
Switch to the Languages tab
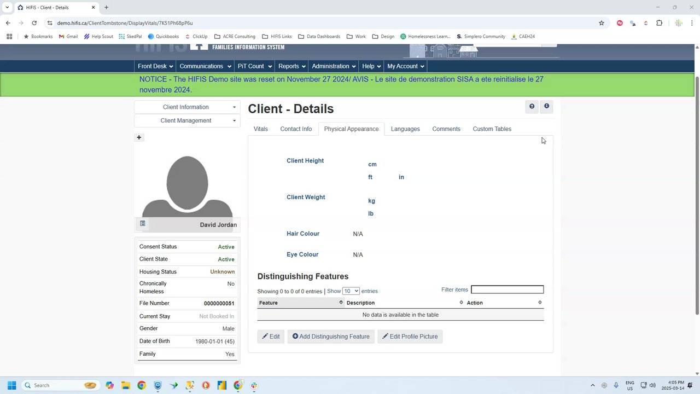405,129
